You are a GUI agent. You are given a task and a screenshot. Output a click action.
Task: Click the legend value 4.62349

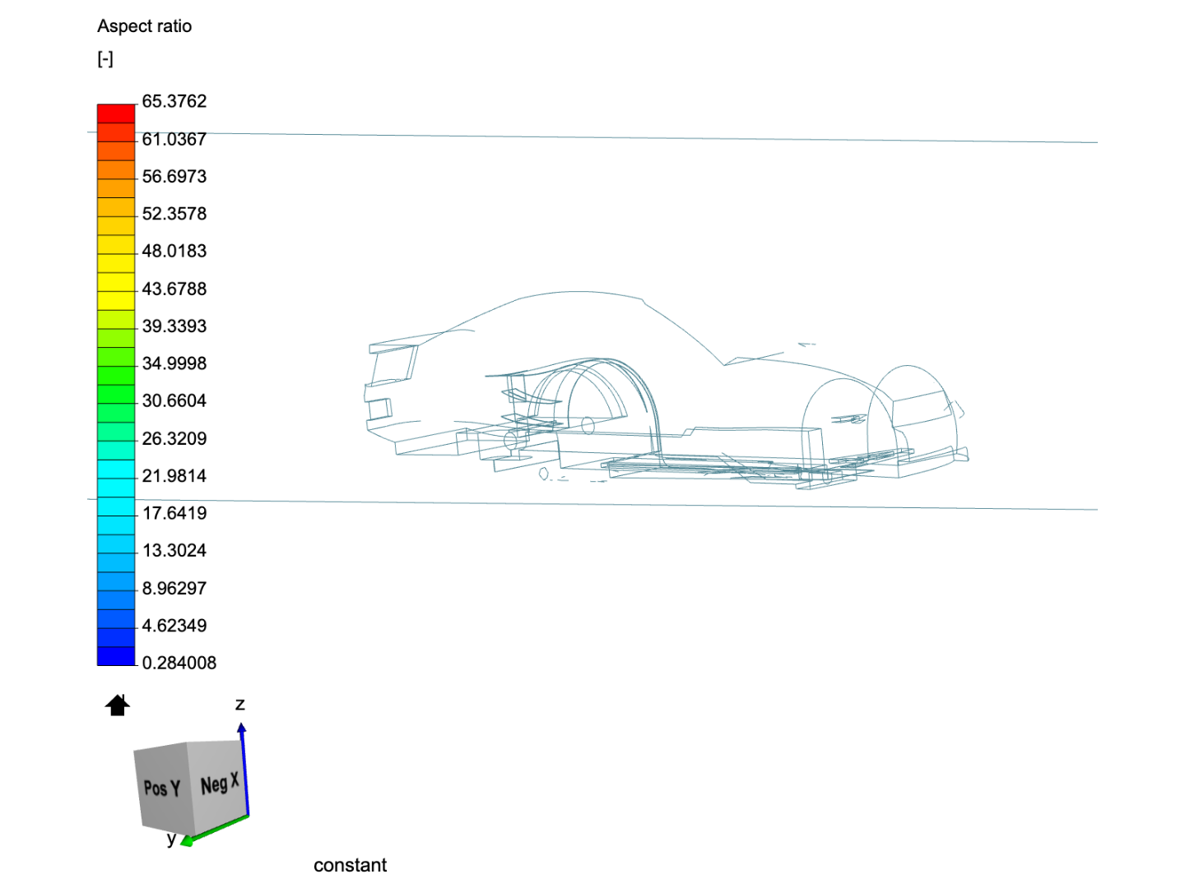pos(174,625)
